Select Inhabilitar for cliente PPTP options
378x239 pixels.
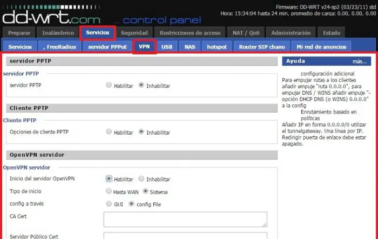point(141,132)
